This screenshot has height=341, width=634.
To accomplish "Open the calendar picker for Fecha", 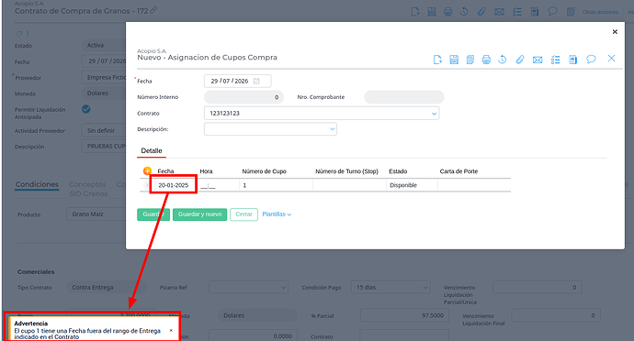I will click(x=256, y=81).
